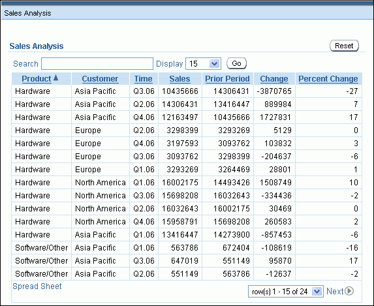
Task: Select the Change value 103832
Action: pyautogui.click(x=277, y=144)
